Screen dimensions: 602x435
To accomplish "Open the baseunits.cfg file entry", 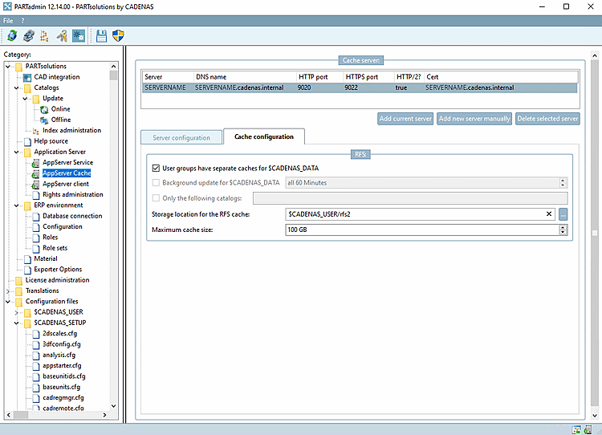I will click(x=62, y=387).
